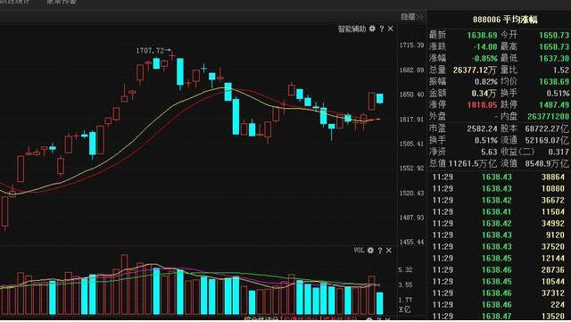Click the 最新 value 1638.69
Image resolution: width=571 pixels, height=322 pixels.
click(482, 35)
